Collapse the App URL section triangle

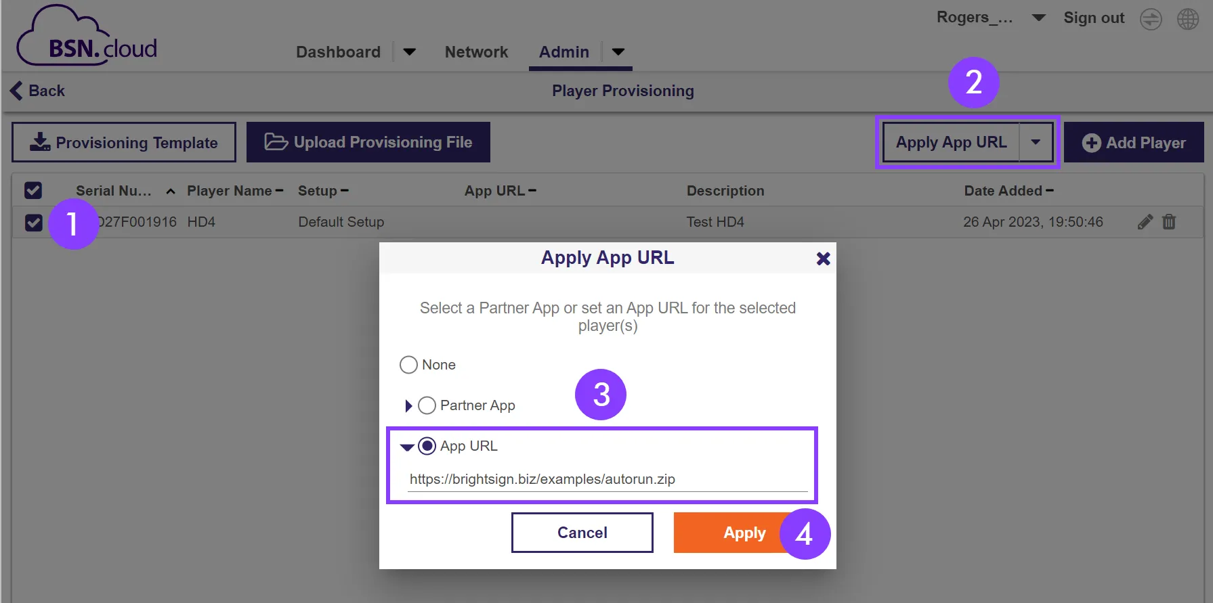click(407, 447)
